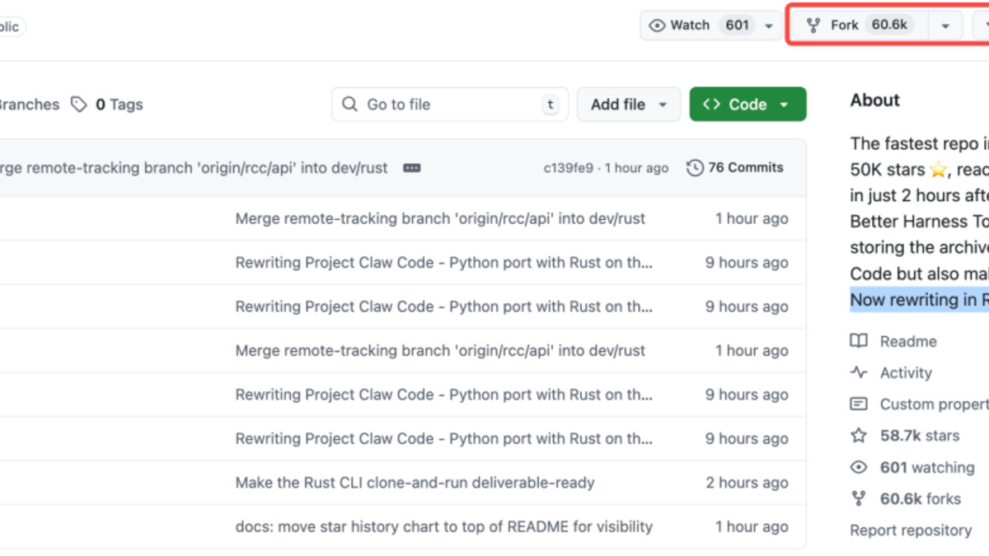Click the Go to file search field
The width and height of the screenshot is (989, 556).
449,104
